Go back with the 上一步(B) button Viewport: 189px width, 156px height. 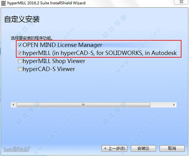pos(114,148)
